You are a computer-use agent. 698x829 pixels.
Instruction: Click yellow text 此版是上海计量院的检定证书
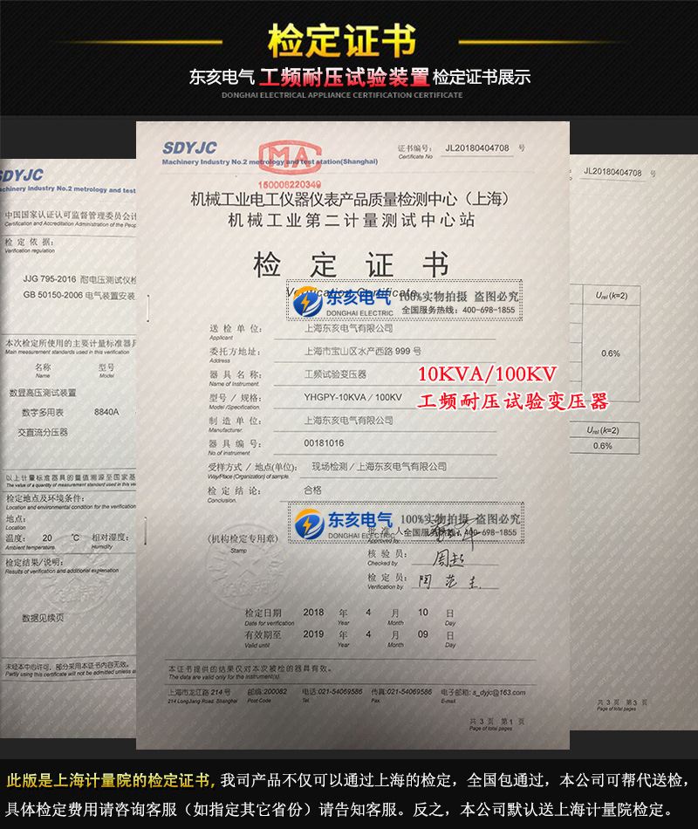(107, 780)
